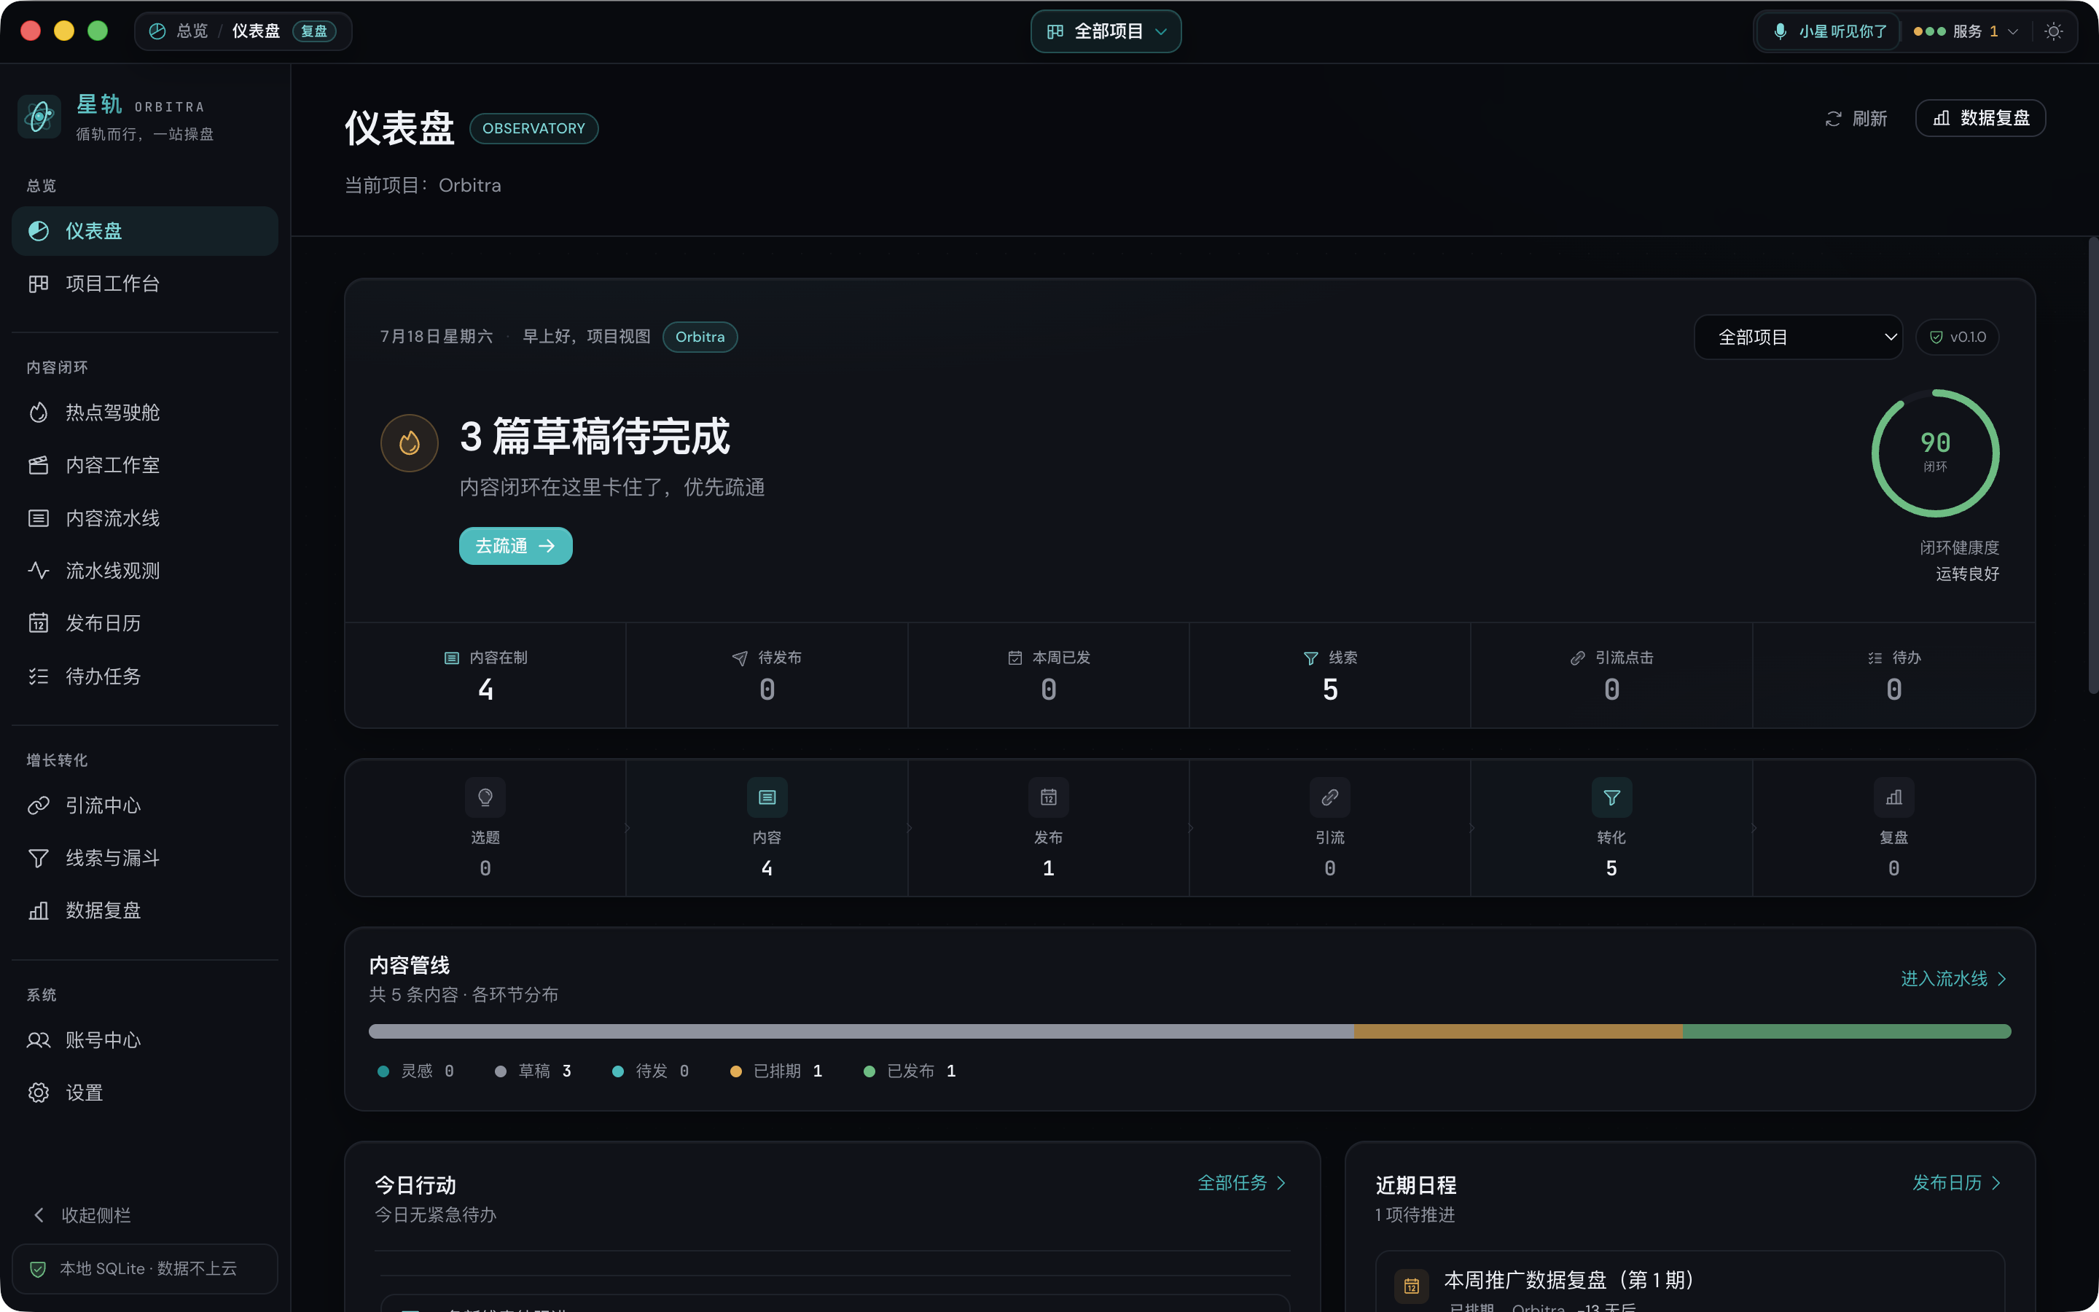Click the flame icon beside 3 篇草稿待完成
This screenshot has width=2099, height=1312.
[410, 443]
